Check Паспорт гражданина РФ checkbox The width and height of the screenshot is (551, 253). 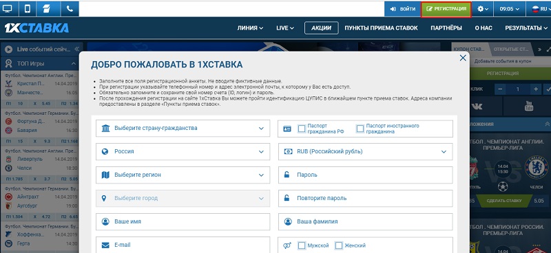click(x=302, y=129)
